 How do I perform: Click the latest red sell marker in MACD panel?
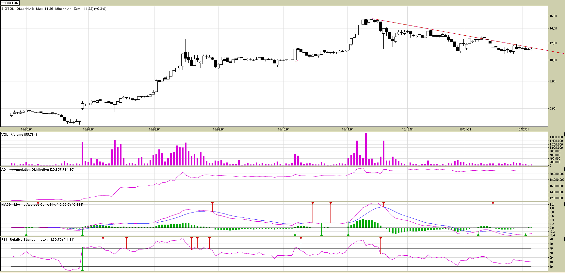(x=493, y=204)
